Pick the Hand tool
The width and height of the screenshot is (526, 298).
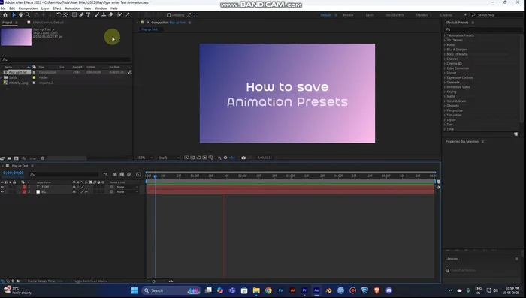click(x=21, y=15)
